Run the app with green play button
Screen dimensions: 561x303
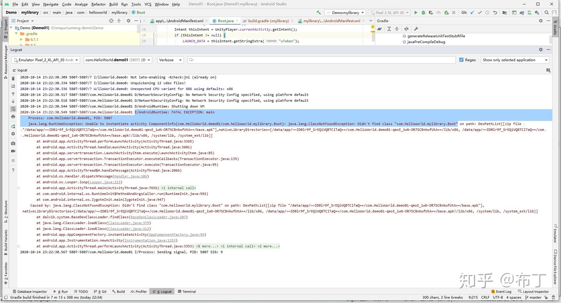416,12
